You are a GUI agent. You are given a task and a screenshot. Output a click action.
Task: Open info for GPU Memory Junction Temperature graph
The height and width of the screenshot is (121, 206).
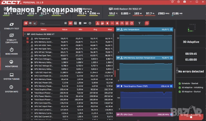(171, 58)
